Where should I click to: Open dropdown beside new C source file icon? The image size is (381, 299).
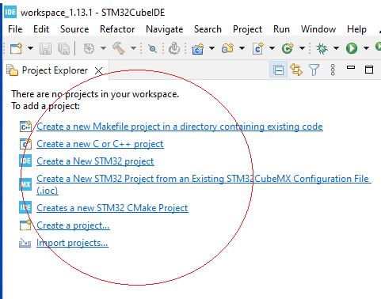click(x=272, y=48)
